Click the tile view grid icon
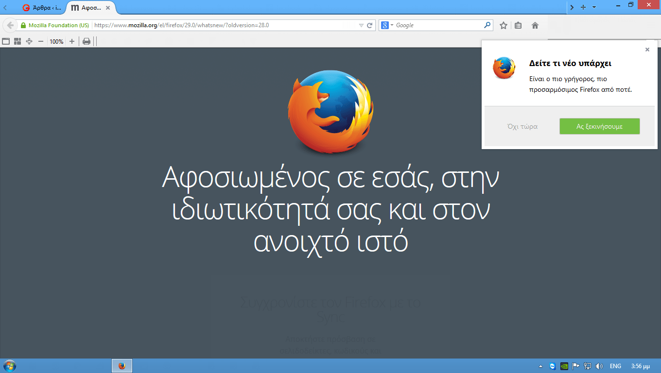 [17, 41]
